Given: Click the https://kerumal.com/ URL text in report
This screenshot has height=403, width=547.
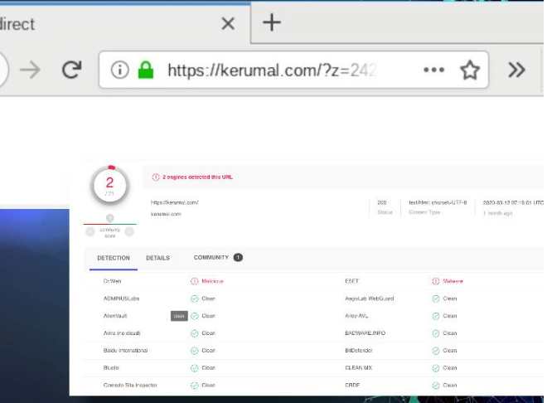Looking at the screenshot, I should click(x=175, y=202).
